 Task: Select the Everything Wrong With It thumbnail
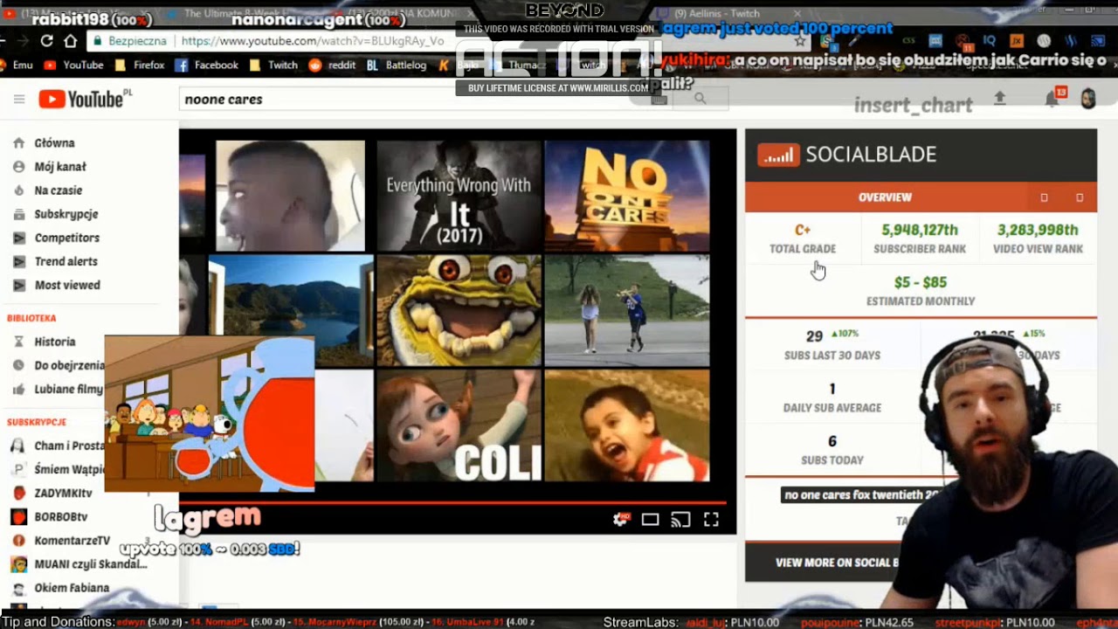[459, 196]
